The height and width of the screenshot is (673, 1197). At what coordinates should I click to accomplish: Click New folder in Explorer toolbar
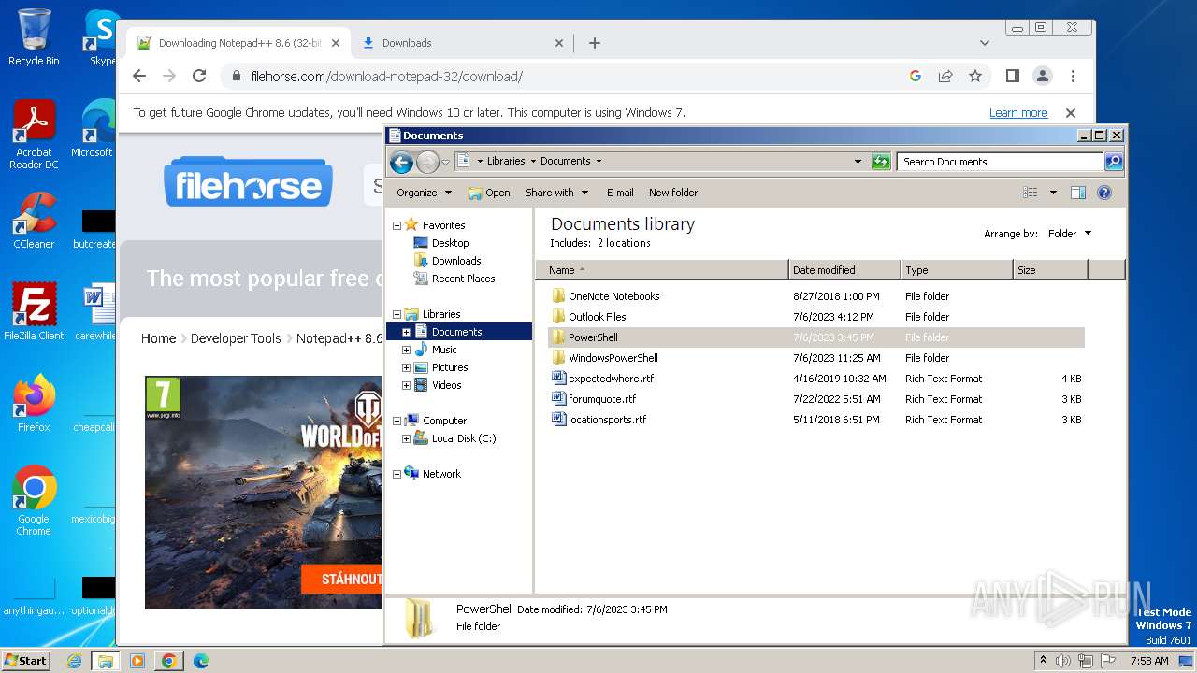(673, 193)
